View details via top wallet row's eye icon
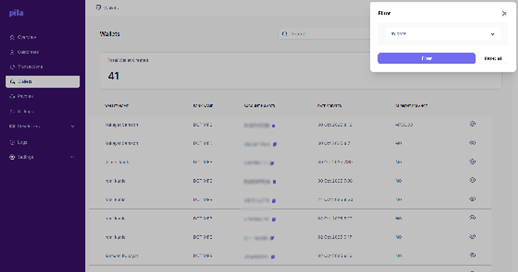This screenshot has height=272, width=518. [472, 124]
